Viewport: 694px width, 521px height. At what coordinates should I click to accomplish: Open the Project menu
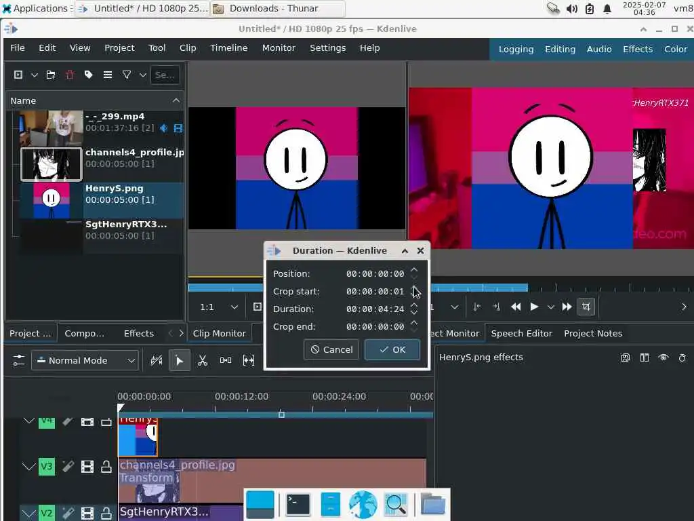[x=119, y=48]
